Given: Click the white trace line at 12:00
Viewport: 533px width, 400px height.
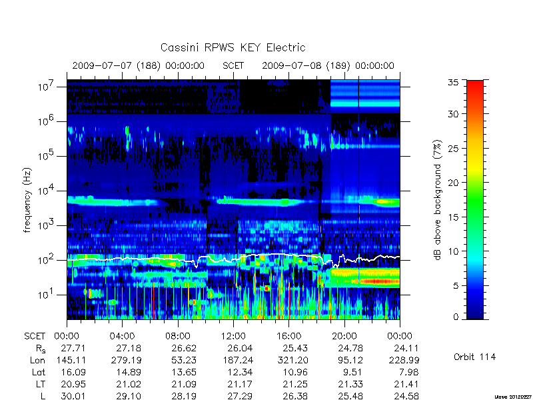Looking at the screenshot, I should [x=234, y=260].
